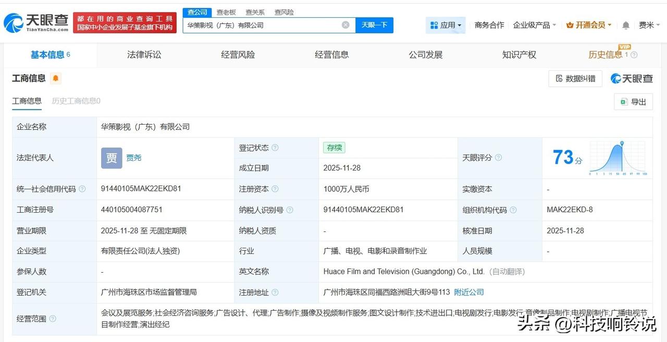This screenshot has height=342, width=667.
Task: Click the export icon on 导出 button
Action: pos(624,102)
